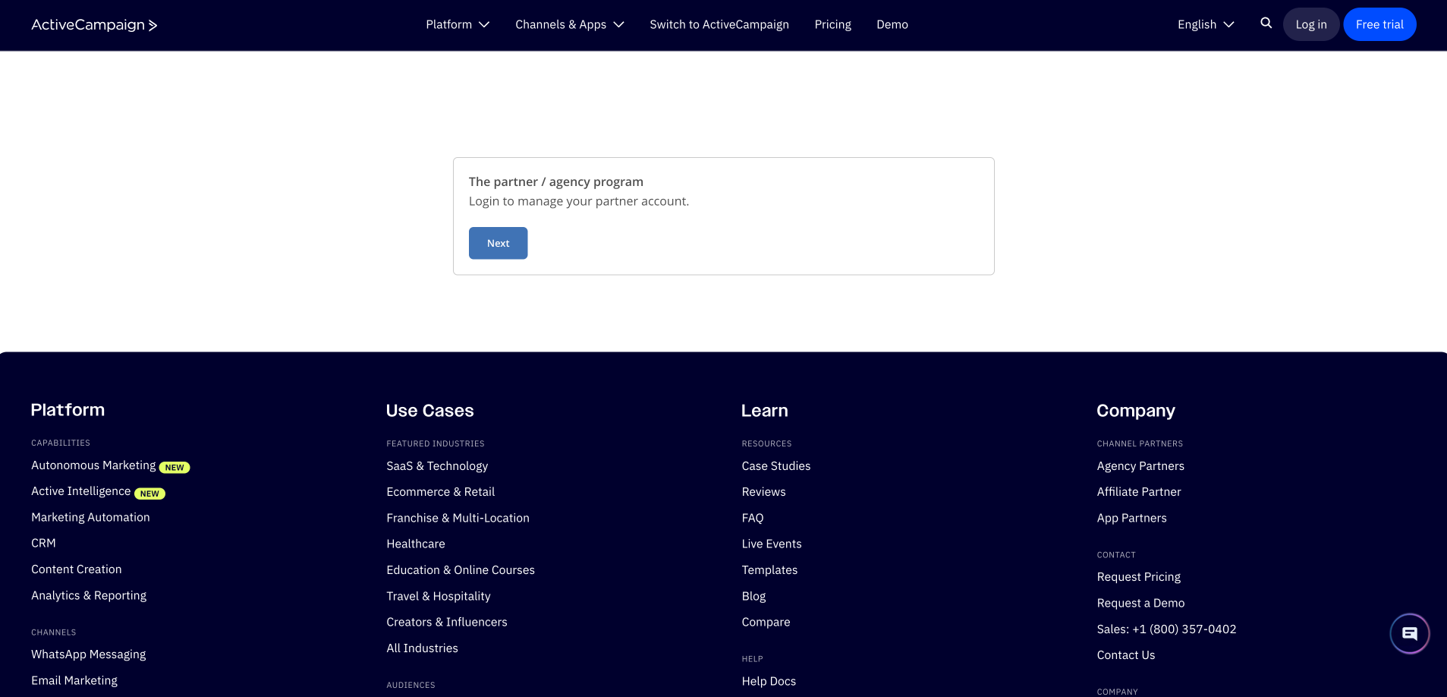Screen dimensions: 1447x697
Task: Open the FAQ link
Action: click(x=753, y=518)
